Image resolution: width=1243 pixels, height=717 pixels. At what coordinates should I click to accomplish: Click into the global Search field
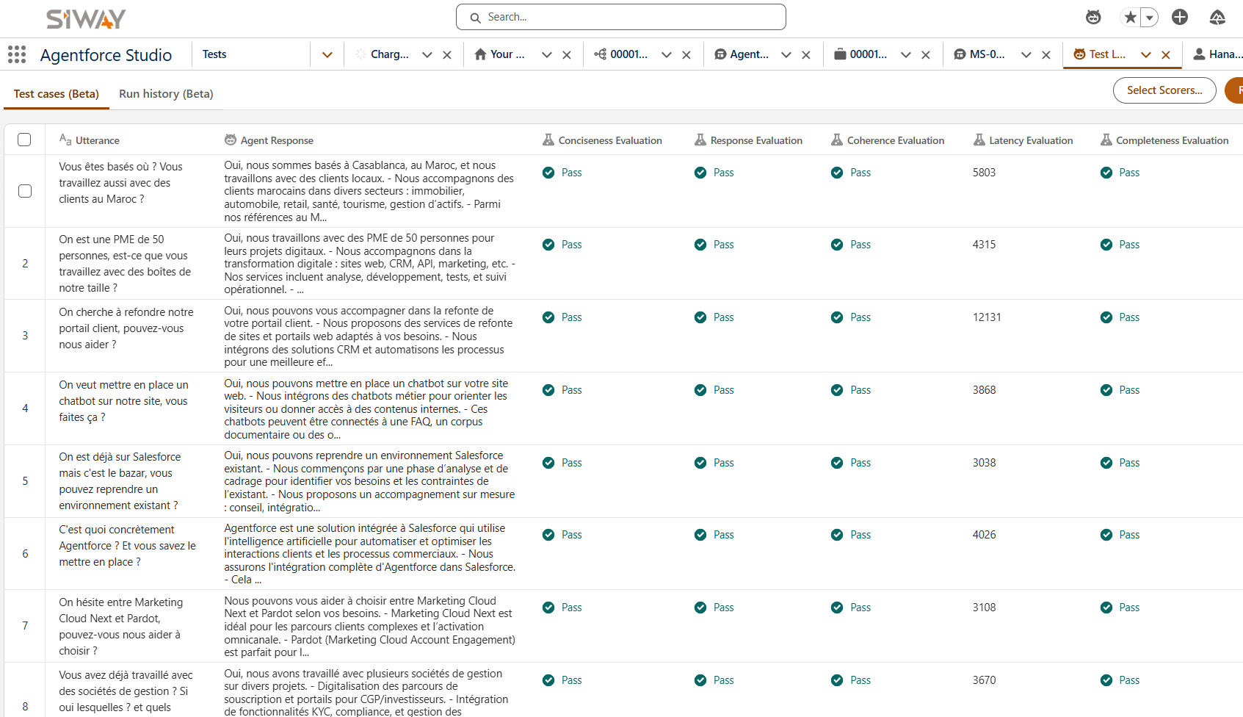pos(621,17)
